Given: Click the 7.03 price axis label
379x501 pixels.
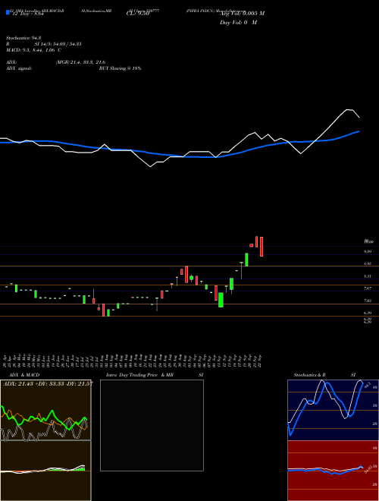Looking at the screenshot, I should [x=368, y=301].
